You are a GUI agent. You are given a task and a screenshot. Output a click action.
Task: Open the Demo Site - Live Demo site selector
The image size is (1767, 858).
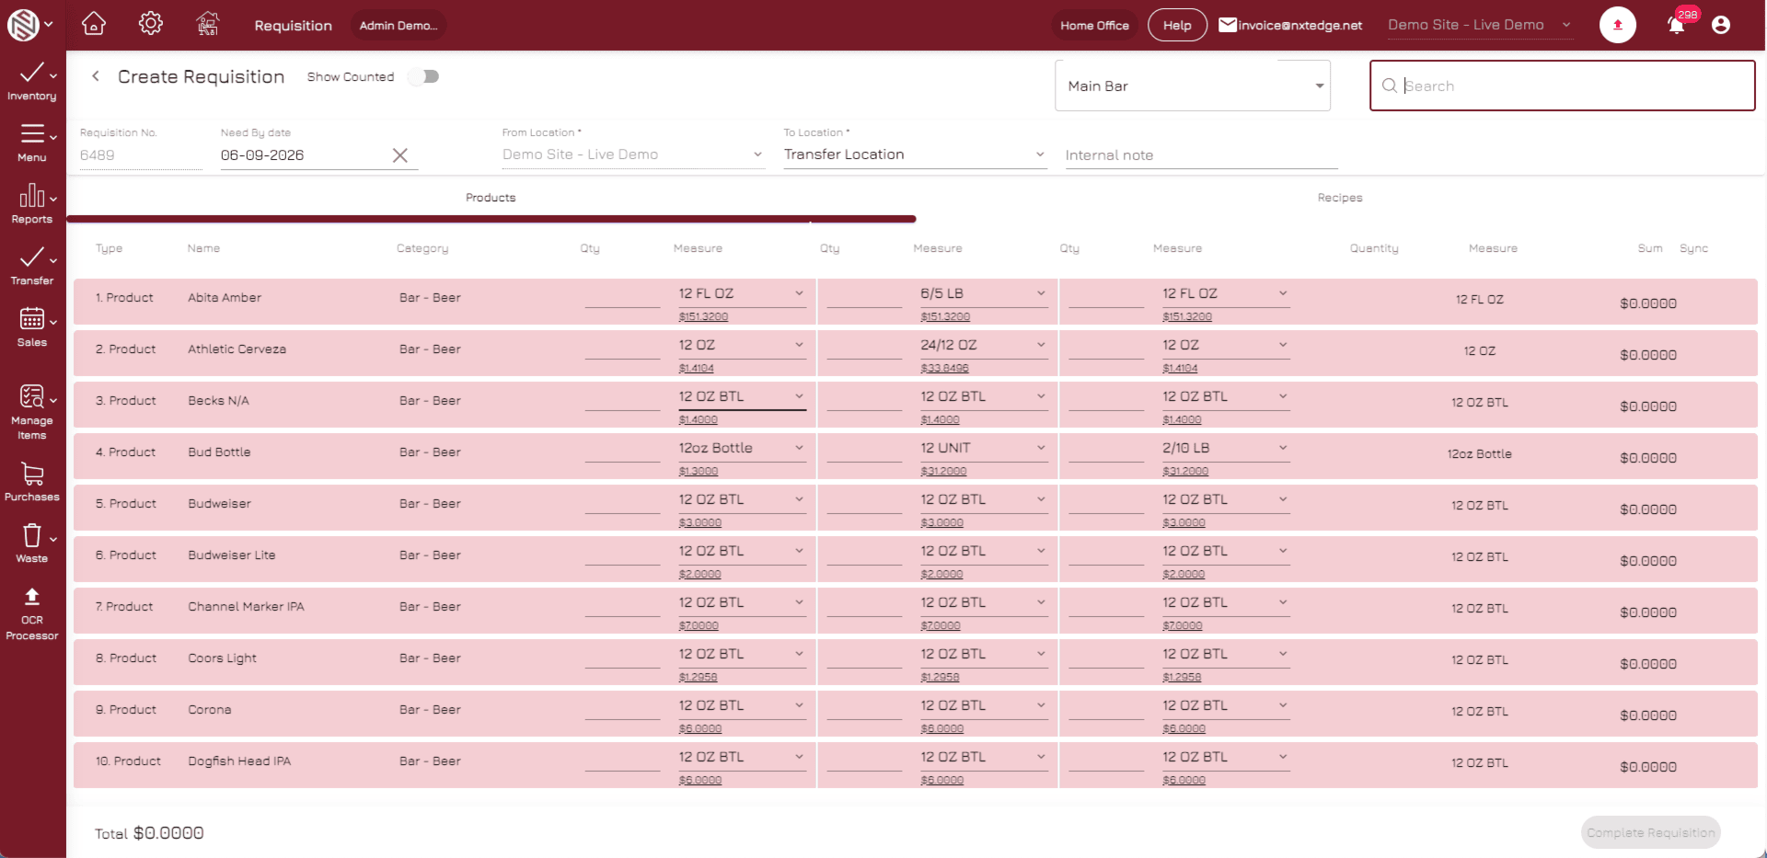click(1480, 25)
